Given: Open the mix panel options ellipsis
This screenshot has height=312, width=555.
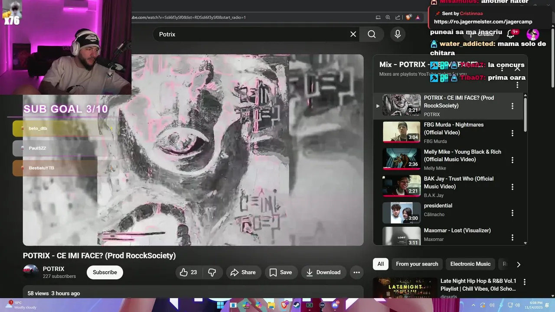Looking at the screenshot, I should pyautogui.click(x=517, y=85).
